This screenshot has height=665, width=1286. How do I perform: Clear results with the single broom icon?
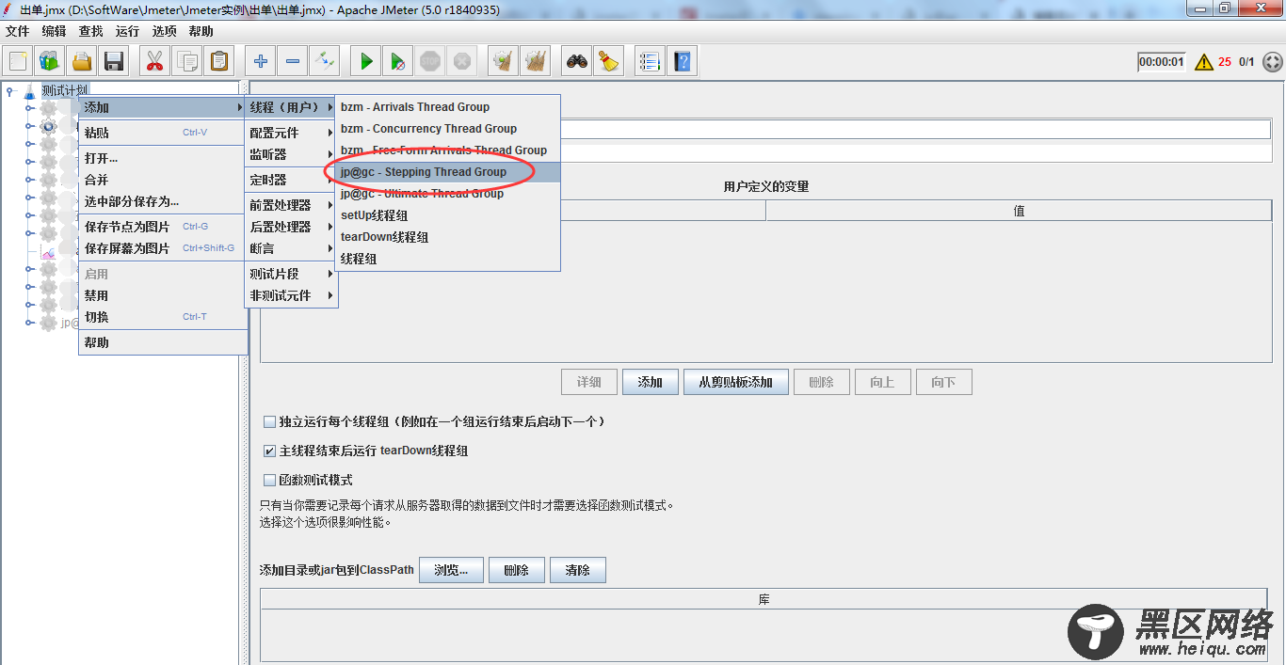click(x=504, y=62)
